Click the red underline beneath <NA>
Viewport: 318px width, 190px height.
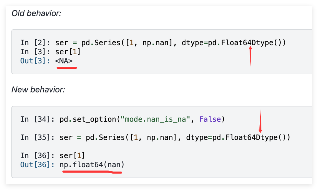click(x=67, y=68)
